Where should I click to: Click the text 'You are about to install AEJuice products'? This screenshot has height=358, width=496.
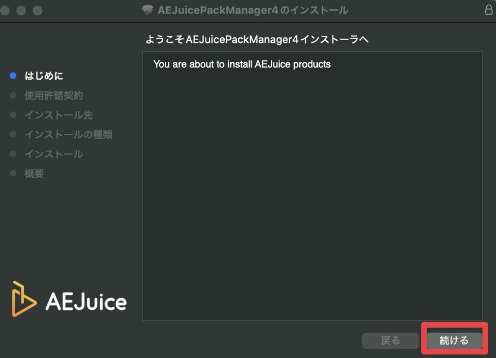(242, 64)
